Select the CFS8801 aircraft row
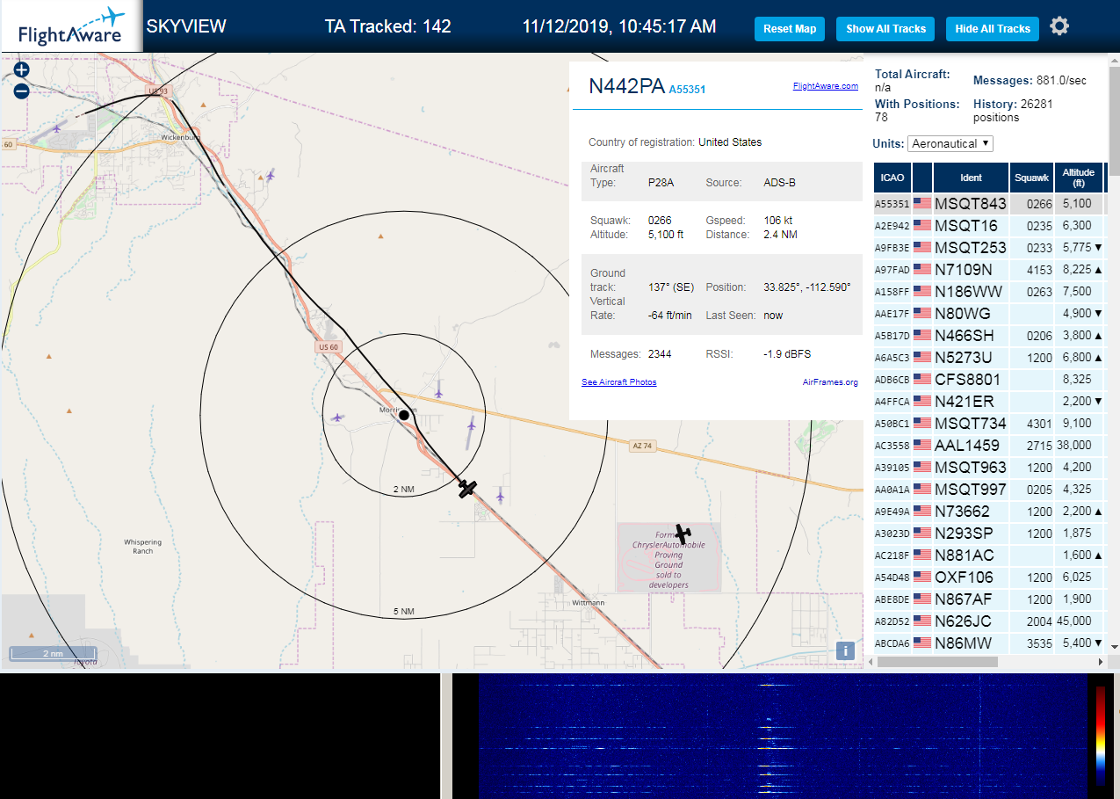 pyautogui.click(x=988, y=380)
